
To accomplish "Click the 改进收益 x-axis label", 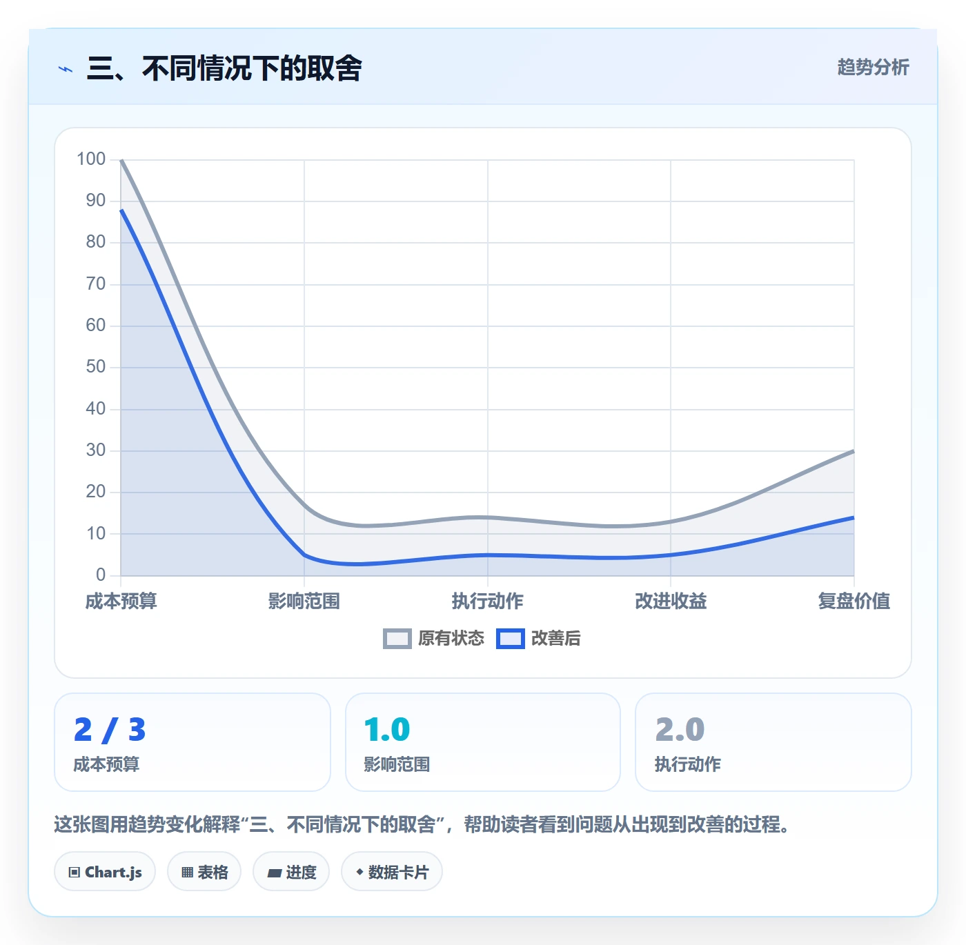I will (671, 601).
